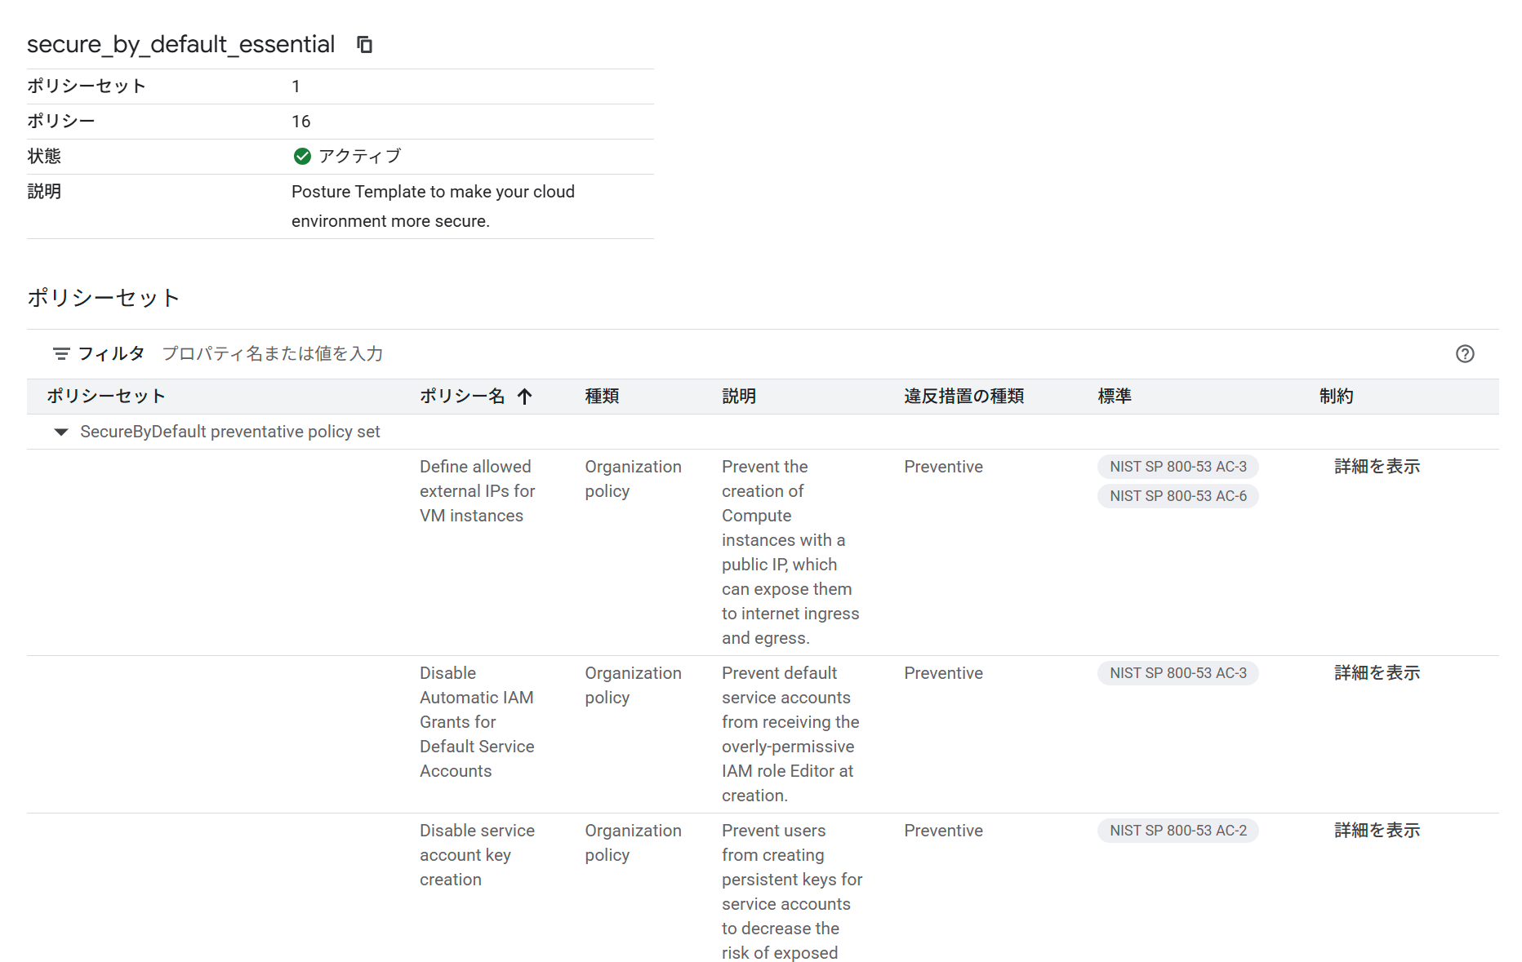The width and height of the screenshot is (1522, 962).
Task: Click the 種類 column header
Action: click(602, 397)
